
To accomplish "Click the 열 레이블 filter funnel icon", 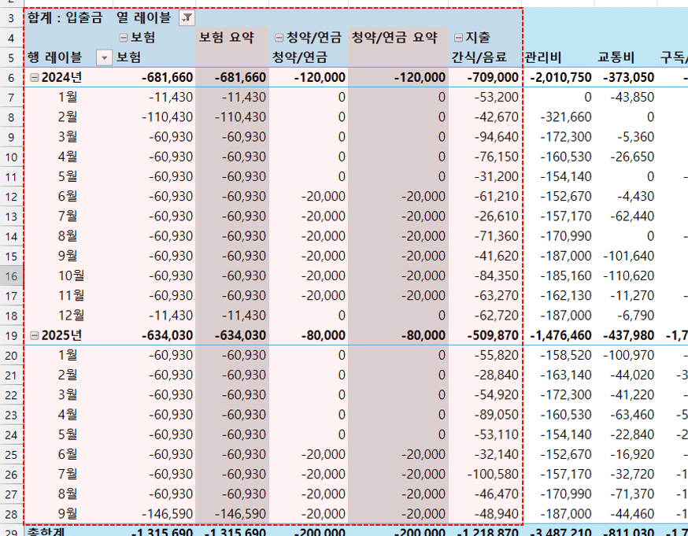I will click(187, 17).
